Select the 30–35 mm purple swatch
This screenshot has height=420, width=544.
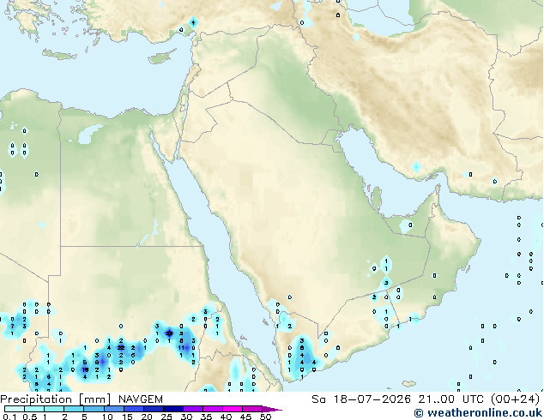click(193, 409)
